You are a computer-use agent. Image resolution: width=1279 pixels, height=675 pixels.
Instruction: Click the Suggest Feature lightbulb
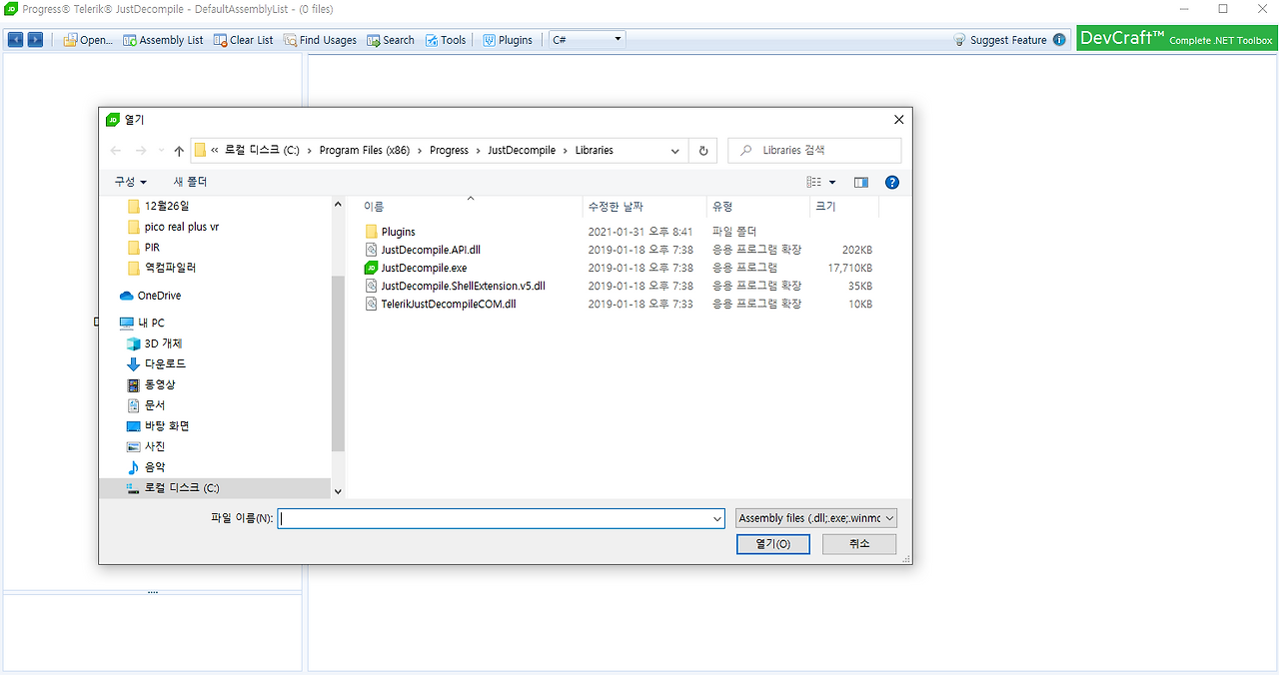click(960, 40)
